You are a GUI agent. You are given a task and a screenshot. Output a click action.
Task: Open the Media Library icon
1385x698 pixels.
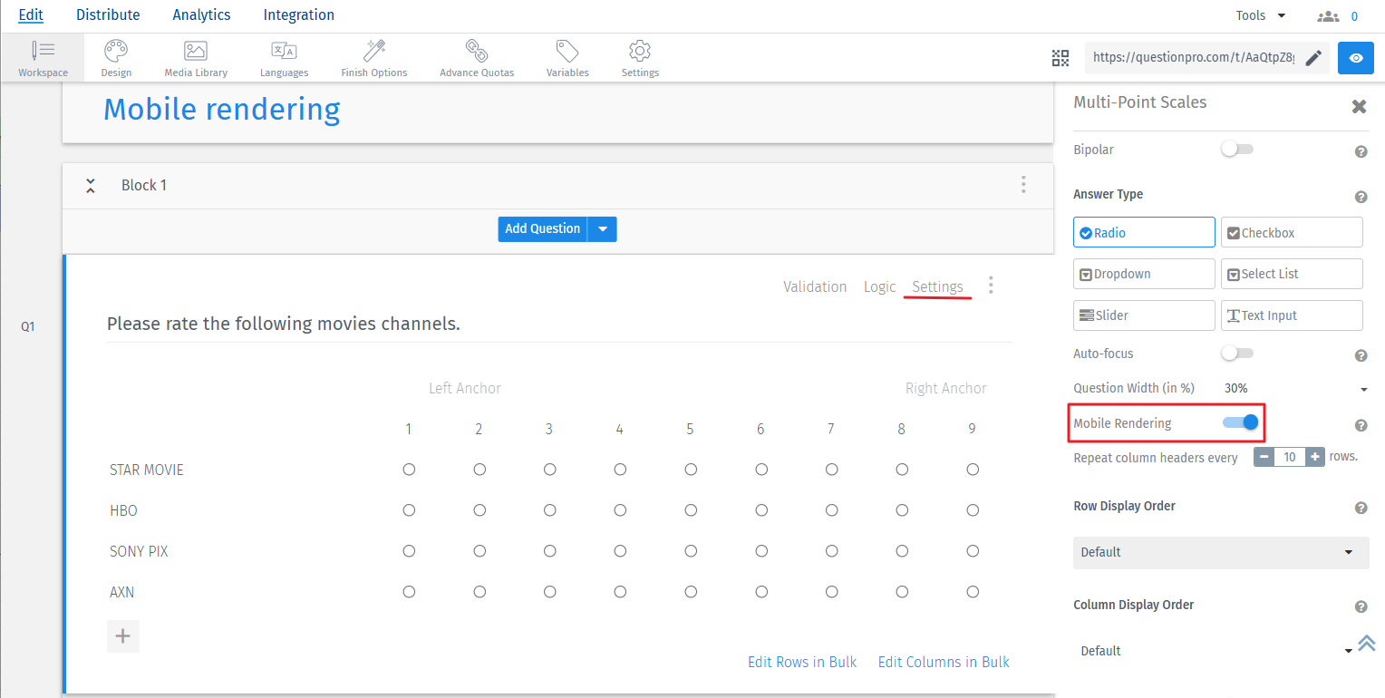click(x=196, y=51)
